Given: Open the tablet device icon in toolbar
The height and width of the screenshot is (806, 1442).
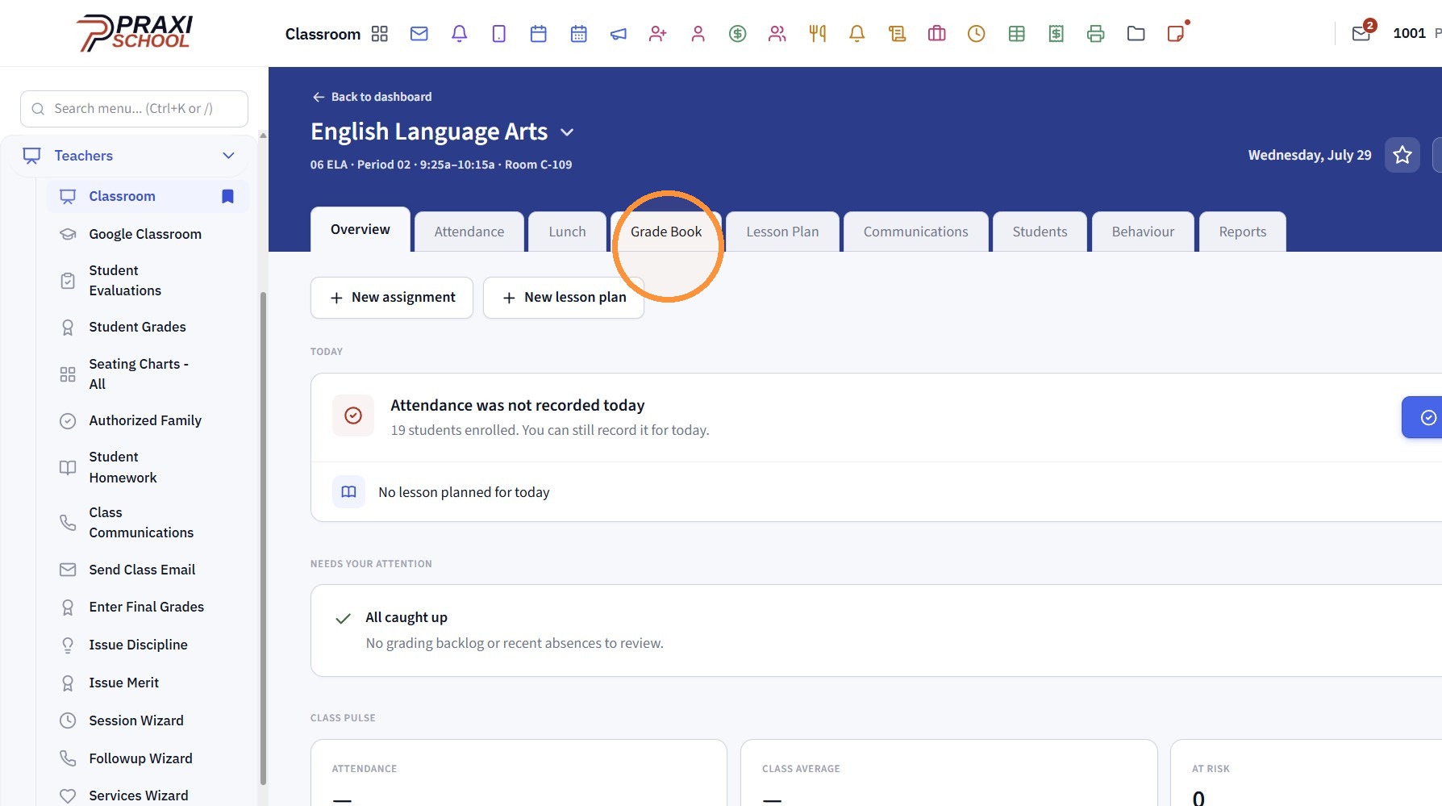Looking at the screenshot, I should pos(499,34).
